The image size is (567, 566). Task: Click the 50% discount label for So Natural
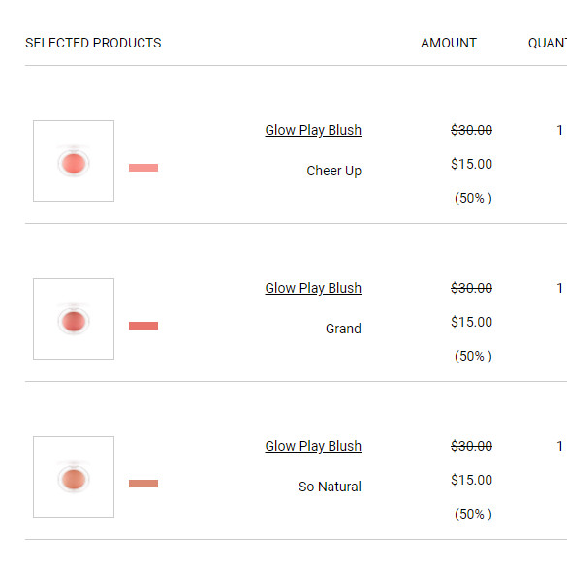(x=473, y=514)
